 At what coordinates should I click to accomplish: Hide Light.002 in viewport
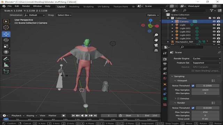coord(214,32)
